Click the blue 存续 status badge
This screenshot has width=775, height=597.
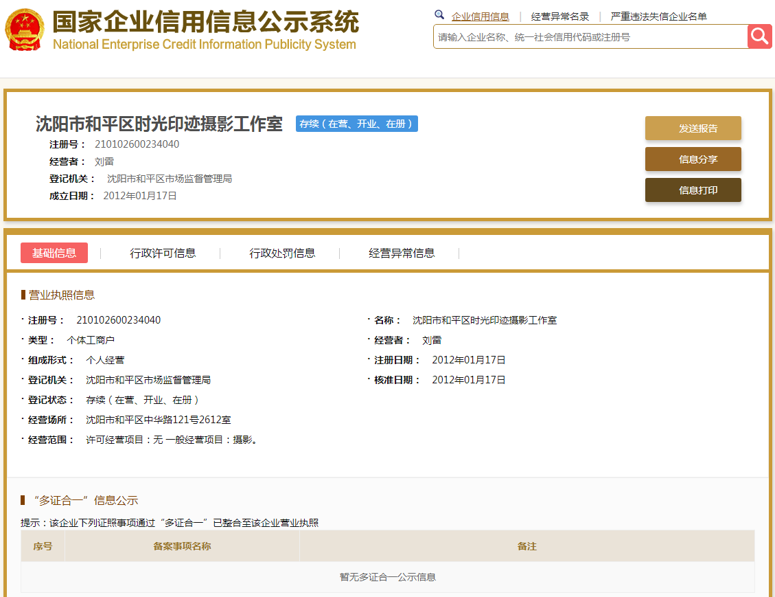click(x=356, y=124)
